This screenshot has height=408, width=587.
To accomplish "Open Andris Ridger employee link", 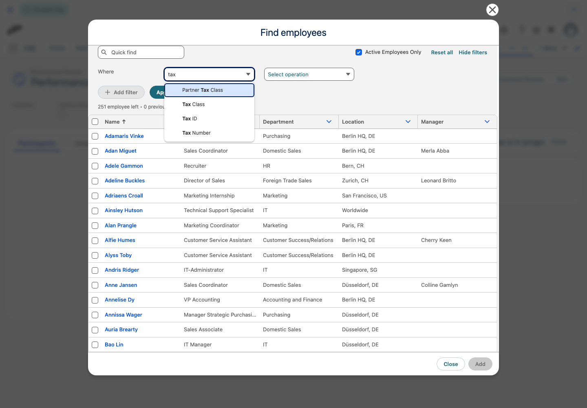I will point(122,270).
